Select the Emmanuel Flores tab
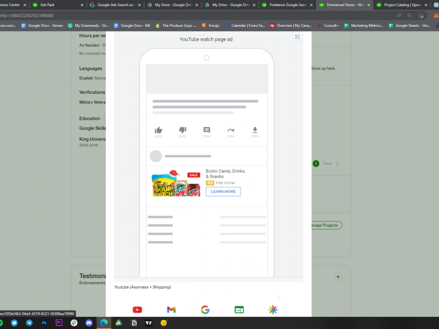Image resolution: width=439 pixels, height=329 pixels. point(345,5)
